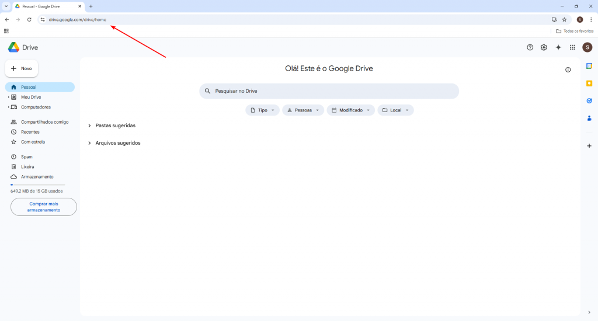The height and width of the screenshot is (321, 598).
Task: Select the Pessoal - Google Drive browser tab
Action: pos(48,6)
